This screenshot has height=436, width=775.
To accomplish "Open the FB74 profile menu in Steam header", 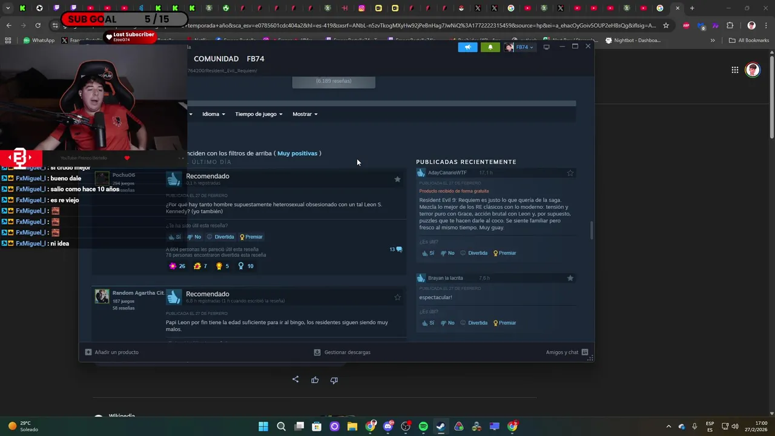I will click(x=256, y=59).
